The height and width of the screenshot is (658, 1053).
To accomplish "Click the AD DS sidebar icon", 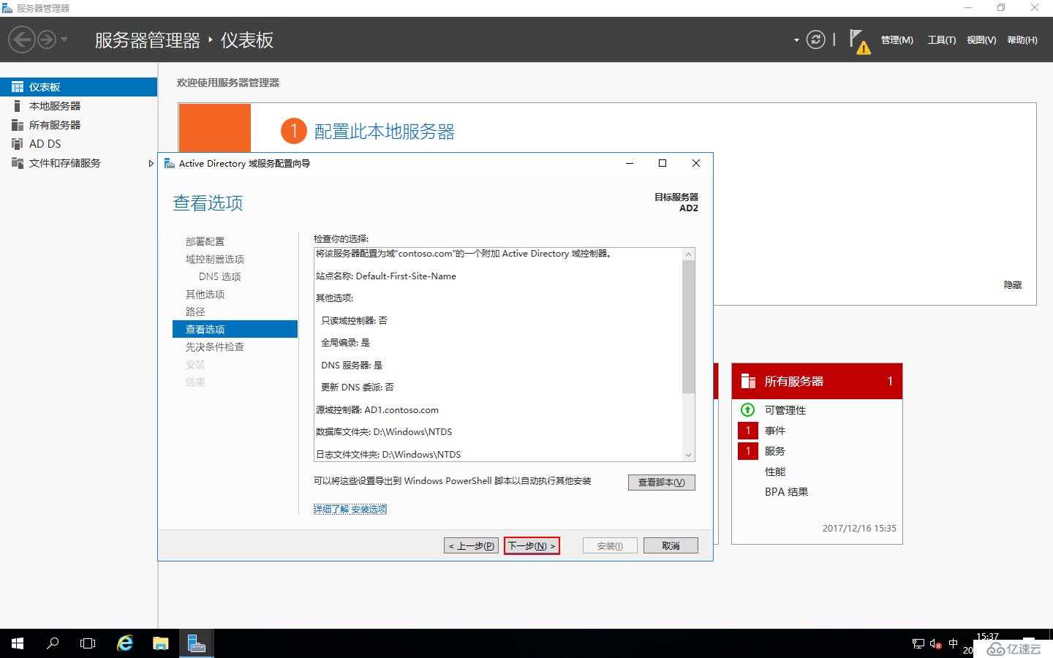I will click(x=18, y=144).
